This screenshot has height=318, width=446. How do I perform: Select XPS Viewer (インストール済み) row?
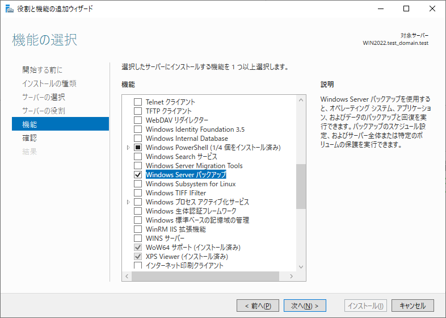[x=187, y=257]
